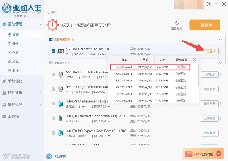Open more options dots for Intel Ethernet row
Screen dimensions: 228x161
point(221,118)
